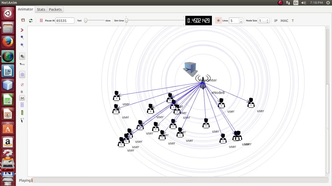Switch to the Packets tab
This screenshot has height=186, width=332.
click(55, 9)
